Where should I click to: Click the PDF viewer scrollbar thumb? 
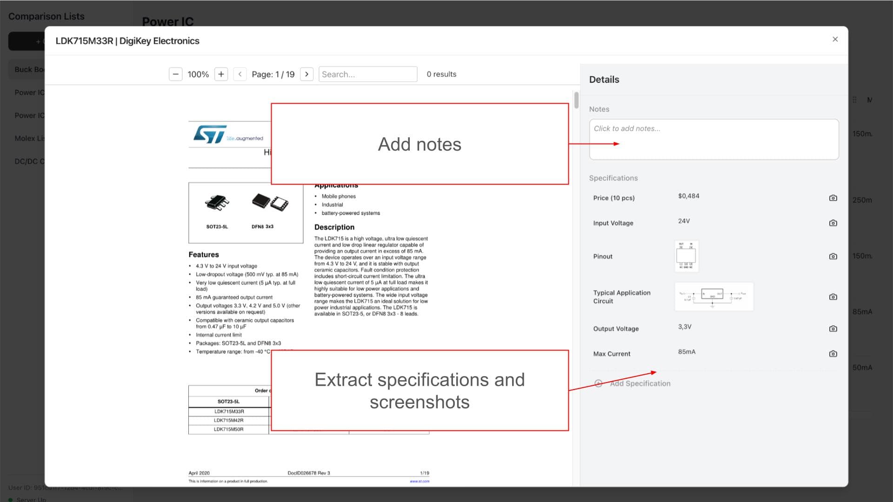(x=576, y=100)
